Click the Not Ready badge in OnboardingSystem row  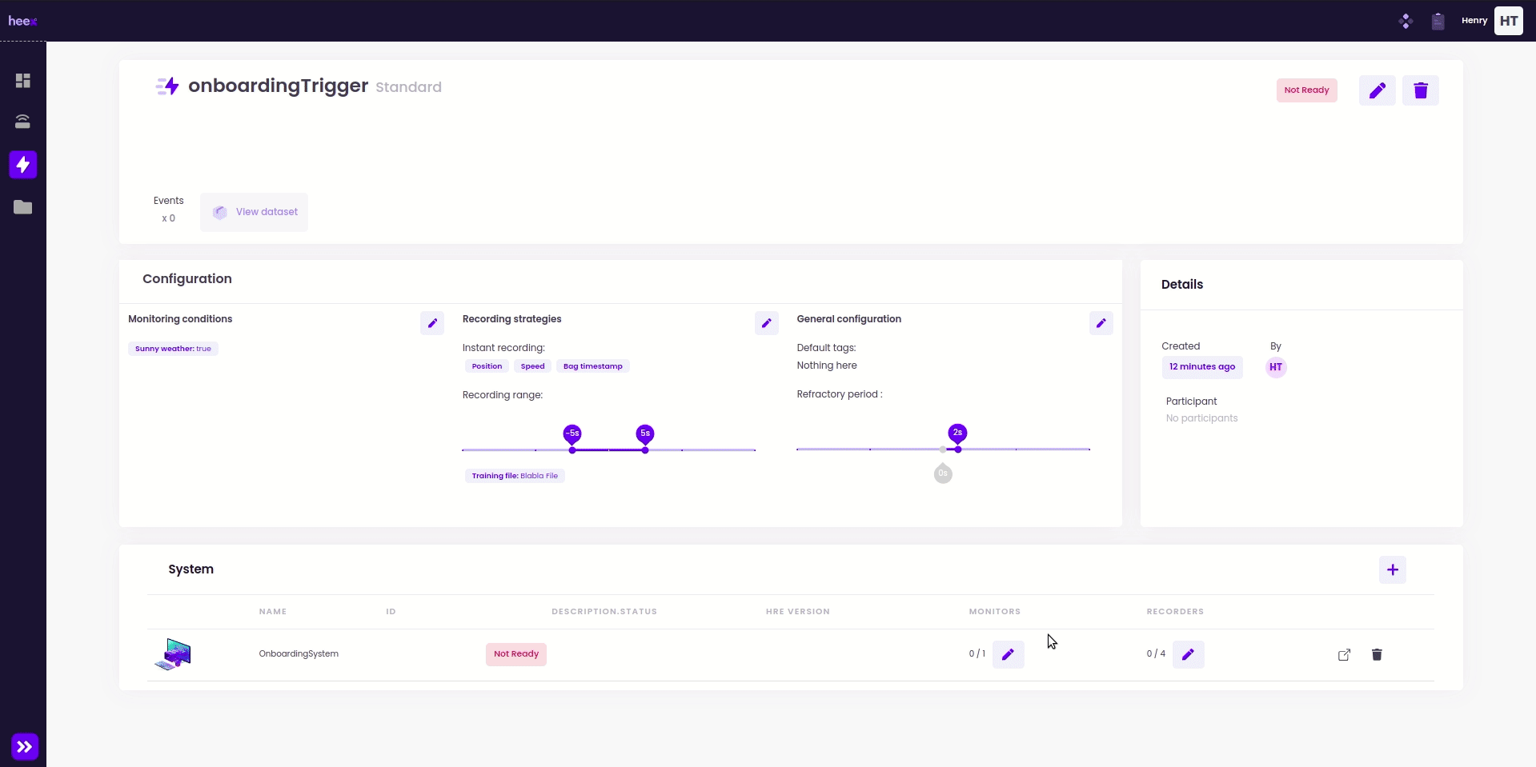(516, 654)
